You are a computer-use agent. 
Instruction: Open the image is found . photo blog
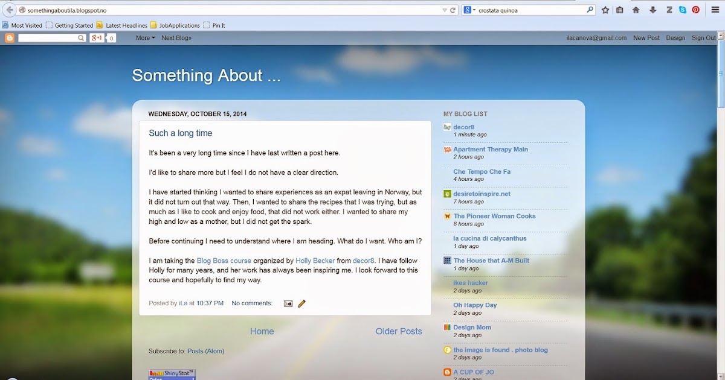(501, 350)
